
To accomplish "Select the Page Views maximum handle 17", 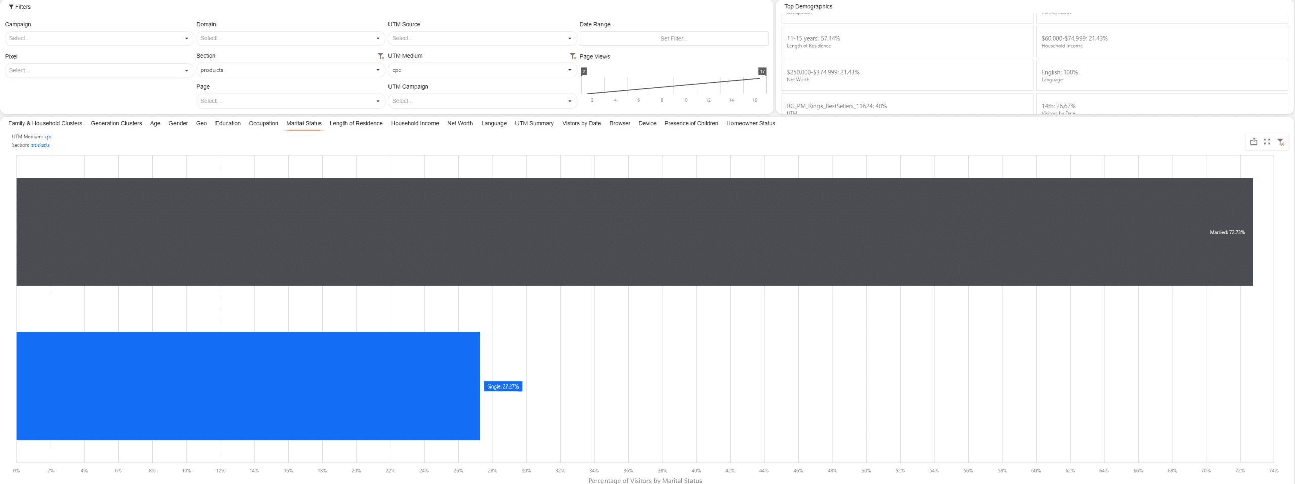I will point(762,72).
